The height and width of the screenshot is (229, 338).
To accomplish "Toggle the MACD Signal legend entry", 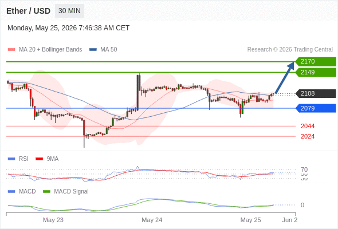I will tap(66, 192).
